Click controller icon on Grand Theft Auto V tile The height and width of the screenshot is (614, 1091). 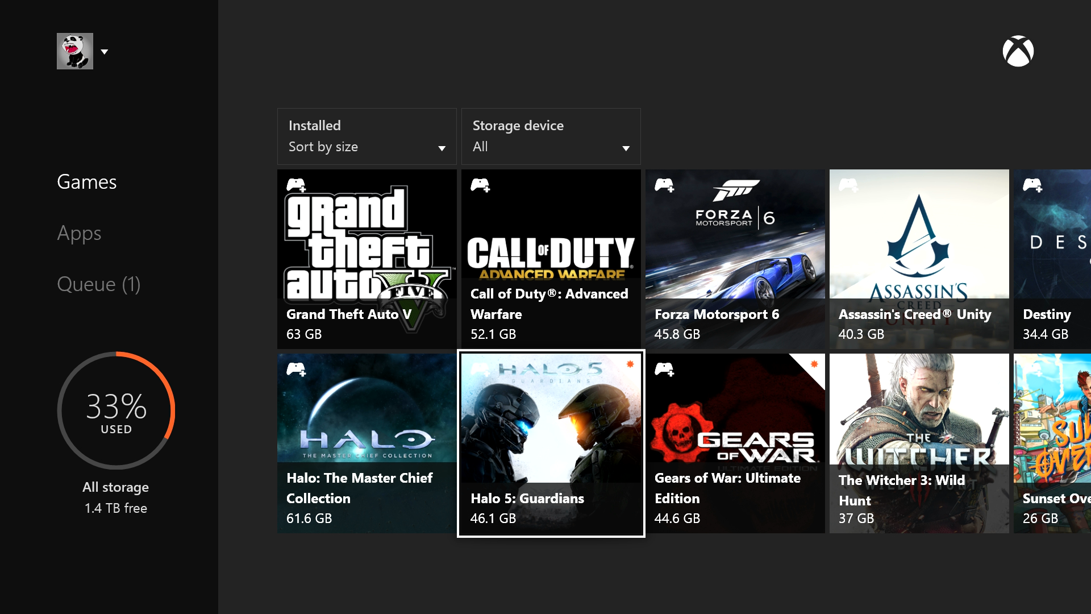(x=296, y=185)
